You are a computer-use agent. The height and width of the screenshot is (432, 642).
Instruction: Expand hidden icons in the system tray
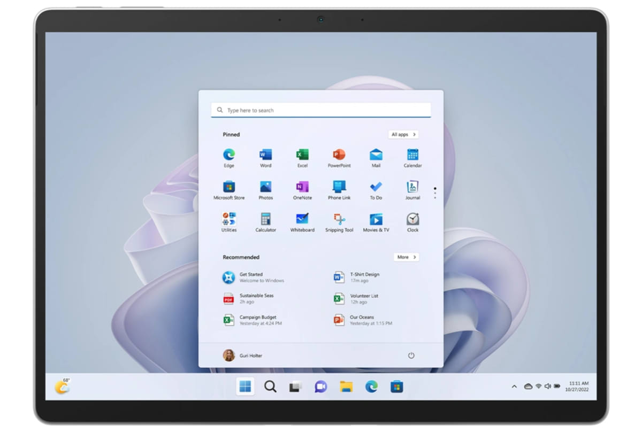coord(514,386)
